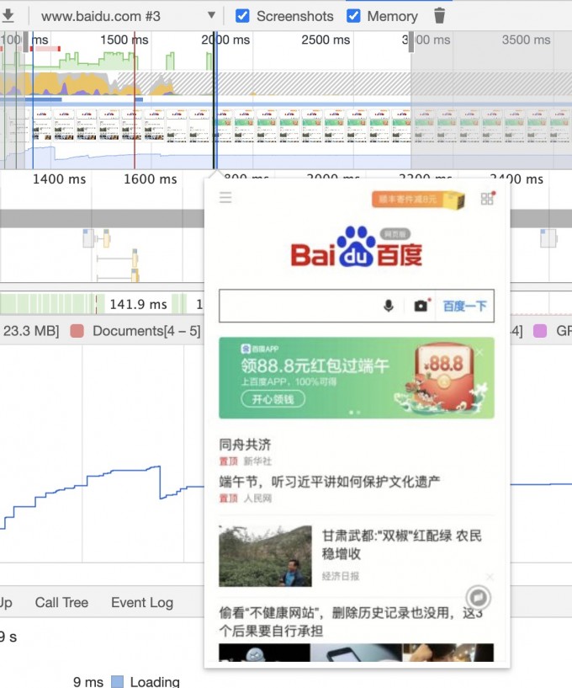
Task: Click the camera image search icon
Action: [x=421, y=306]
